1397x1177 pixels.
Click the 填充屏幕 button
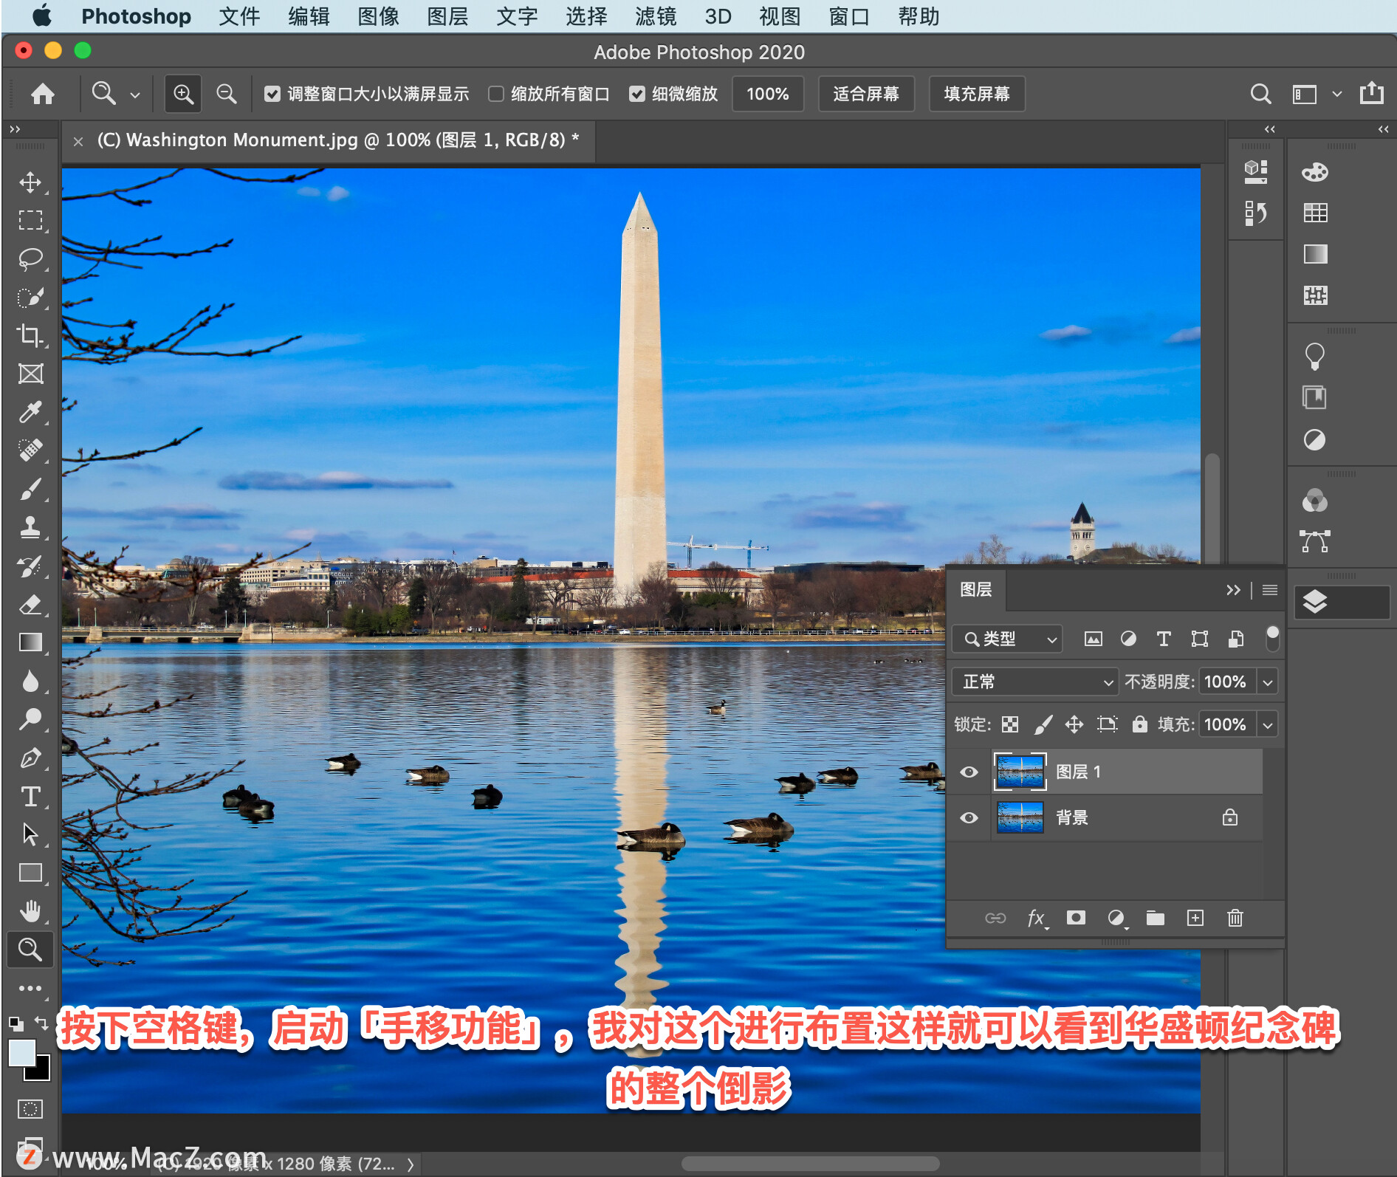[x=976, y=94]
